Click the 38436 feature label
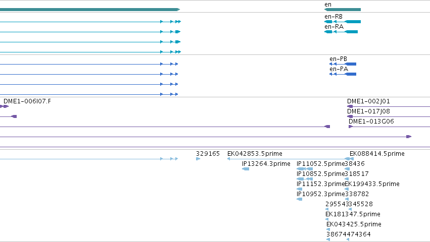This screenshot has width=430, height=242. (x=355, y=164)
